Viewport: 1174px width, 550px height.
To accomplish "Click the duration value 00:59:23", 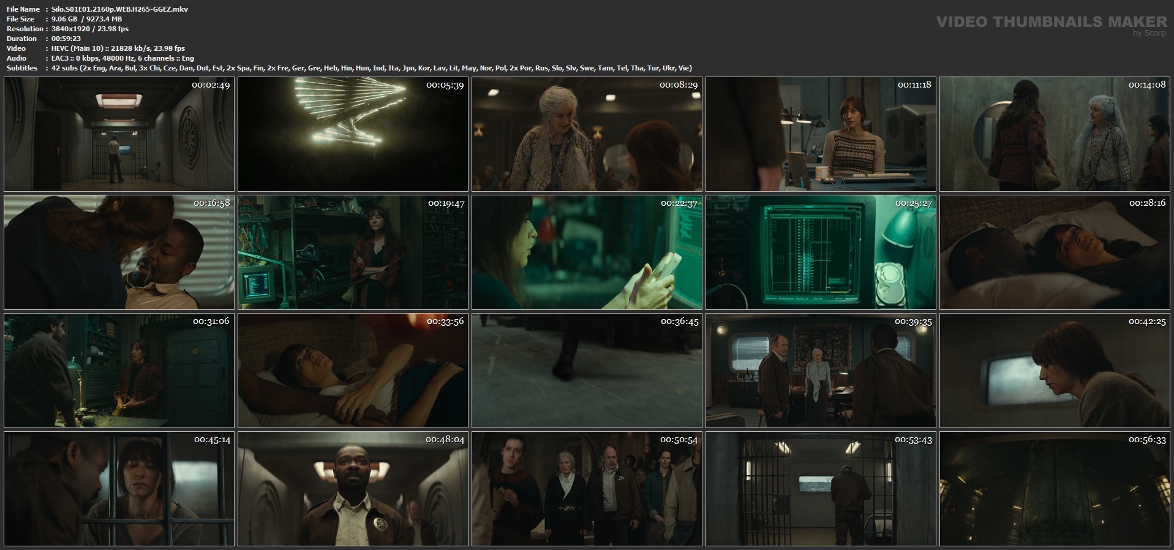I will [x=66, y=39].
